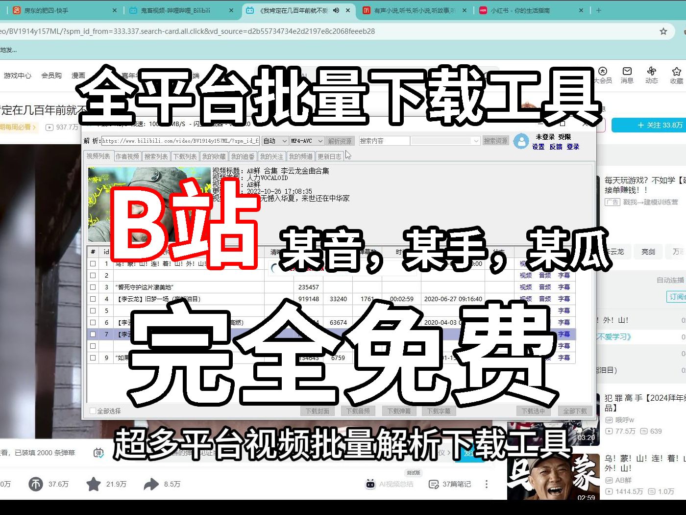
Task: Open the 反馈 link in downloader
Action: [x=556, y=147]
